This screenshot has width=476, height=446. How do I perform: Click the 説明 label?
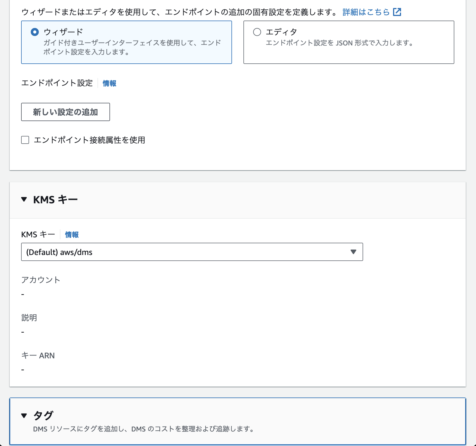(x=29, y=318)
